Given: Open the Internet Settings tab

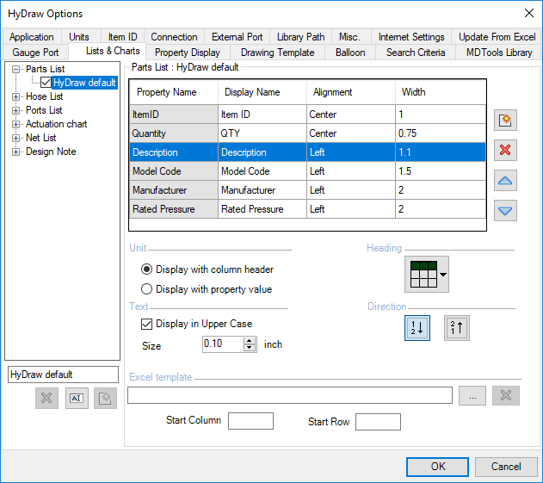Looking at the screenshot, I should [x=411, y=37].
